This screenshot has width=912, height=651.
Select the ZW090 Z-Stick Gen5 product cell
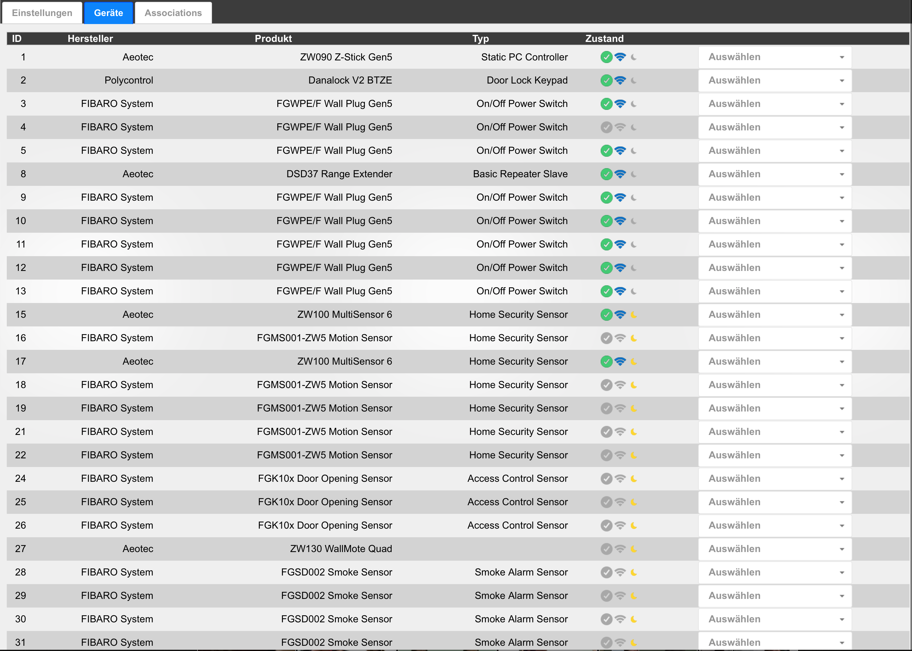coord(346,57)
